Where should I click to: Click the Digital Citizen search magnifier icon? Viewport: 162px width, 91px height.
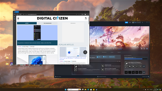[x=86, y=18]
